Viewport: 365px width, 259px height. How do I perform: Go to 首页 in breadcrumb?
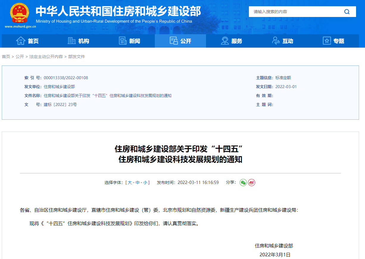[6, 57]
